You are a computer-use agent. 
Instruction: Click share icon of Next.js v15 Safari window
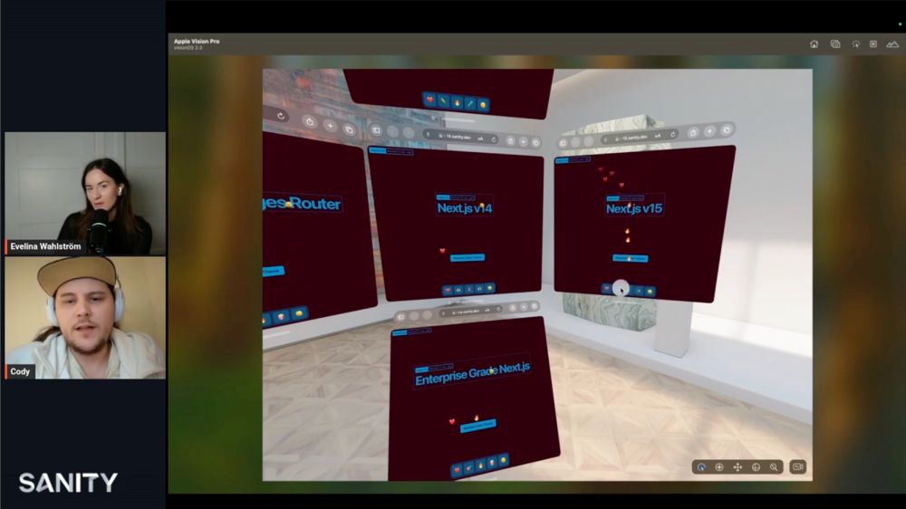[x=693, y=133]
